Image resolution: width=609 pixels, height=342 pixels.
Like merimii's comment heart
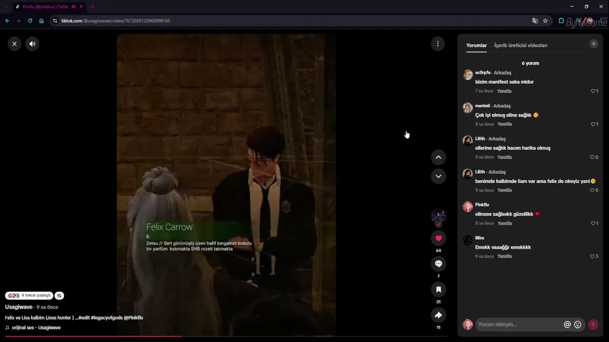pos(593,124)
